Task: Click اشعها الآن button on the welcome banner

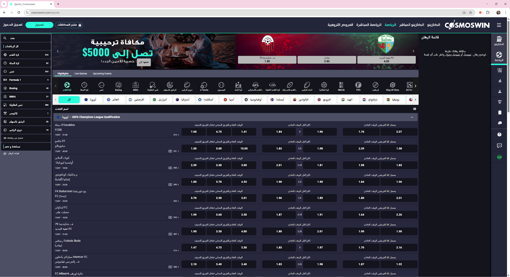Action: 144,62
